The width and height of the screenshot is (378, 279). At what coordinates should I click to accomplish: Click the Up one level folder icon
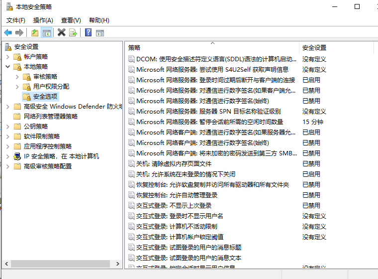coord(35,32)
